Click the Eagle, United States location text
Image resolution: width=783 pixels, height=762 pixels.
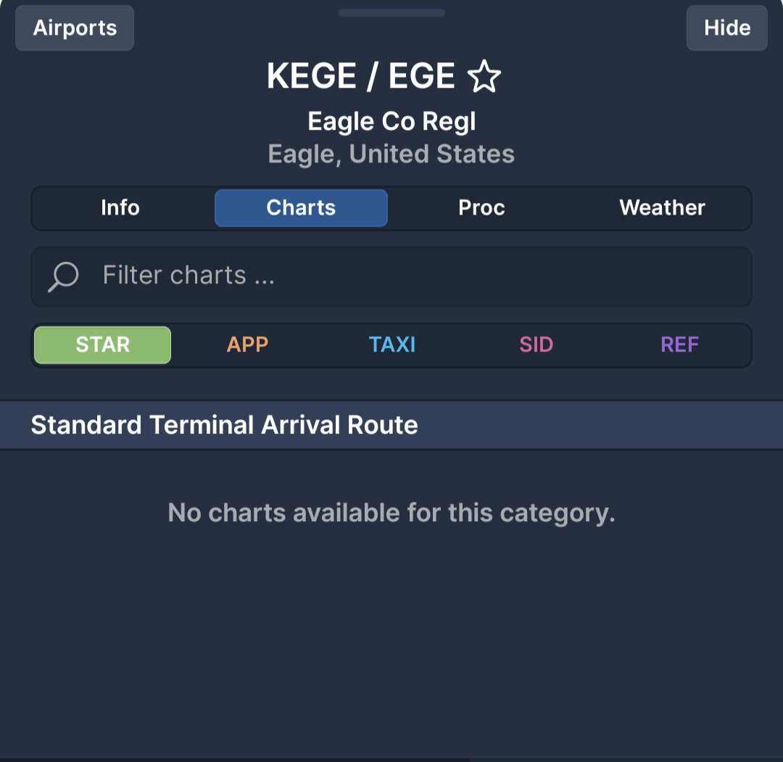(391, 154)
